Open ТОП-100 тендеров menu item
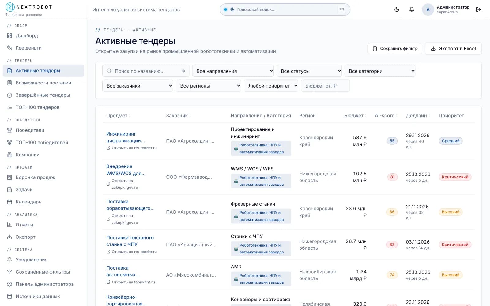This screenshot has height=306, width=490. [43, 107]
